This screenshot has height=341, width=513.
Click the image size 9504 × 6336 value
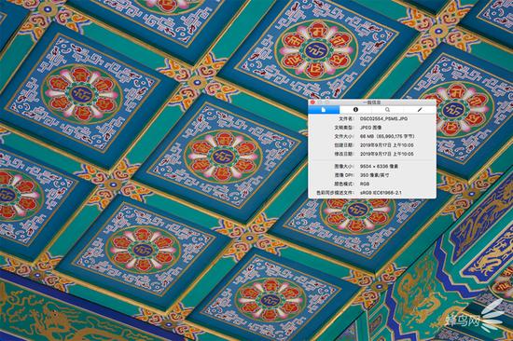point(380,167)
